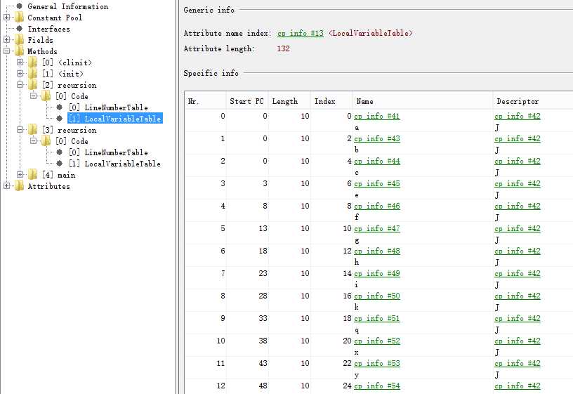Click the Attributes folder icon

19,186
